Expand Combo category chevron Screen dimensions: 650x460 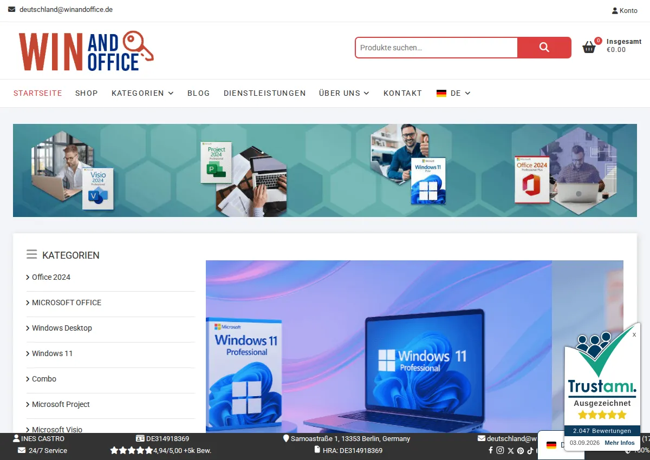tap(28, 379)
